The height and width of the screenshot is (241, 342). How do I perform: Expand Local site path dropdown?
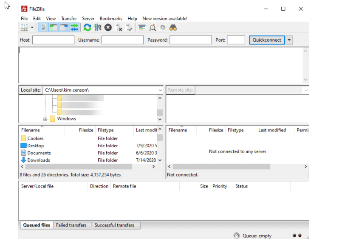click(160, 90)
